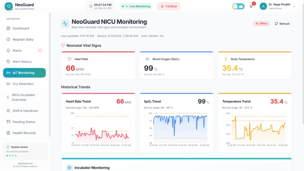
Task: Go to the Alerts page
Action: click(25, 51)
